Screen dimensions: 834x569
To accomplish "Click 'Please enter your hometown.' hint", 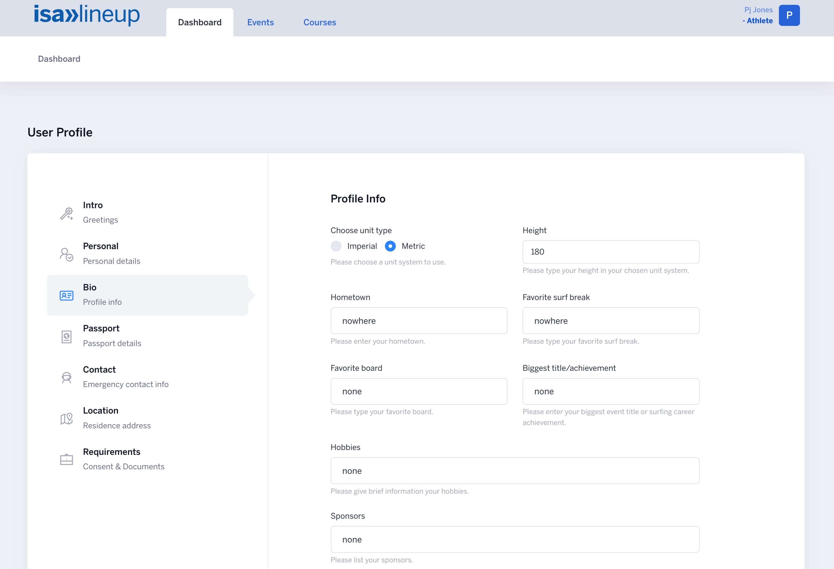I will pyautogui.click(x=378, y=341).
